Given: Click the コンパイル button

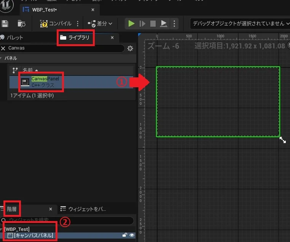Looking at the screenshot, I should (x=56, y=24).
